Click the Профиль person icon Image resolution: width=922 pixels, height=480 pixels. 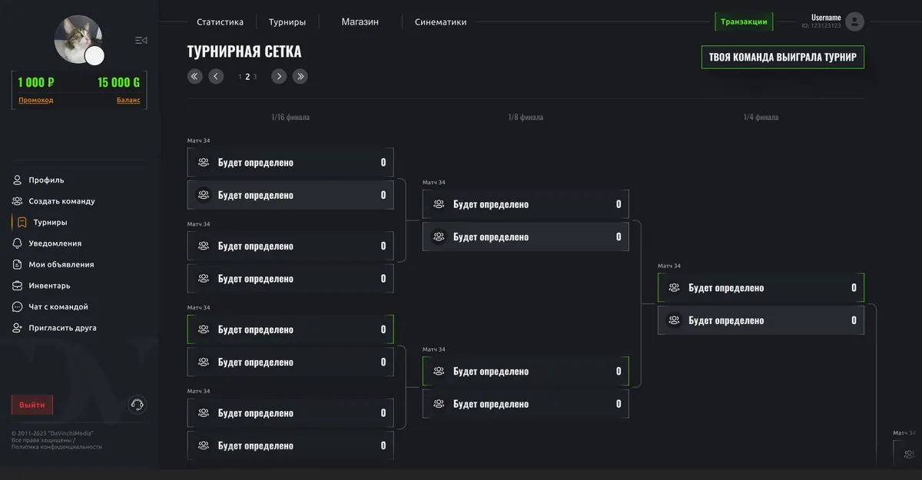coord(17,180)
